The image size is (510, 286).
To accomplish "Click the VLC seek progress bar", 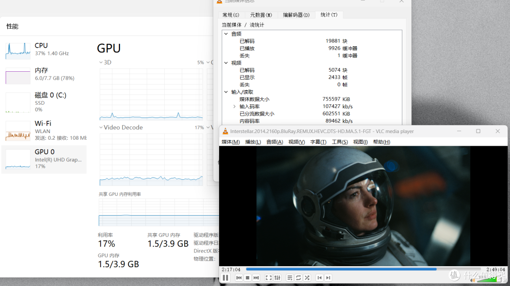I will click(x=363, y=269).
